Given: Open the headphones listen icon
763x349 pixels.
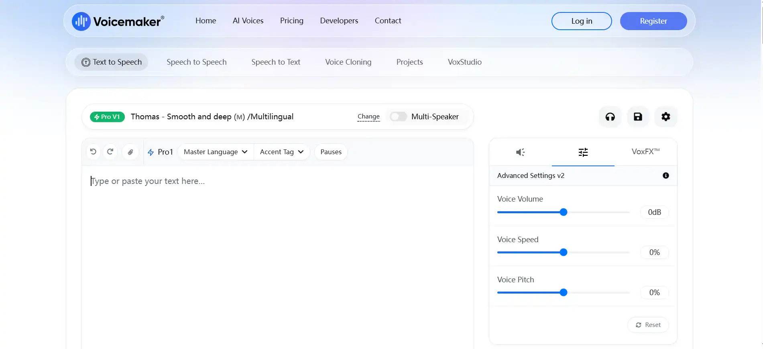Looking at the screenshot, I should coord(610,117).
